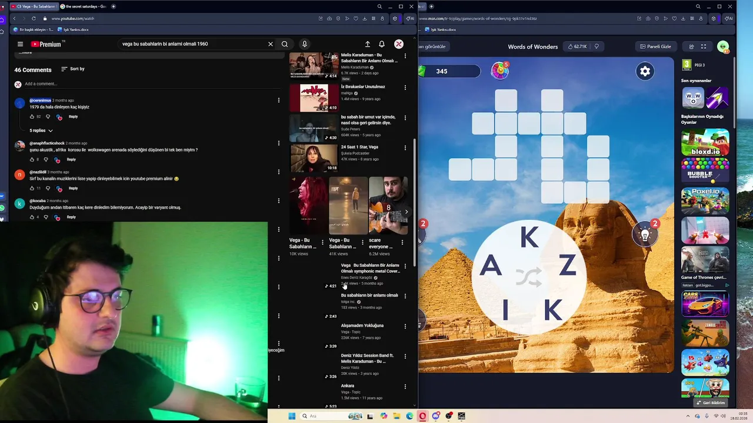
Task: Click Geri Bildirim feedback button
Action: [710, 403]
